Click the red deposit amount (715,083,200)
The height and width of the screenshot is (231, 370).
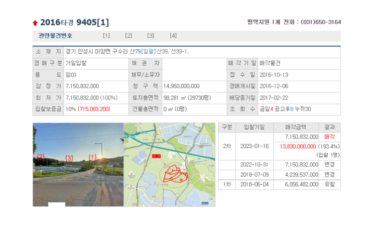pyautogui.click(x=94, y=109)
